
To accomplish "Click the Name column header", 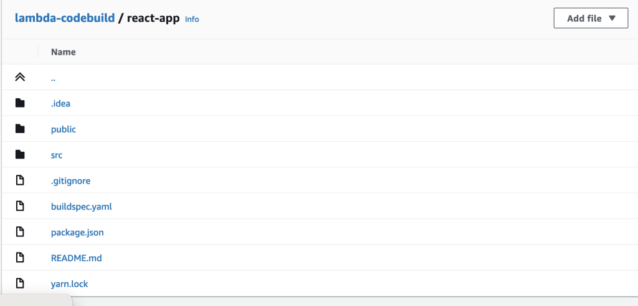I will coord(64,52).
